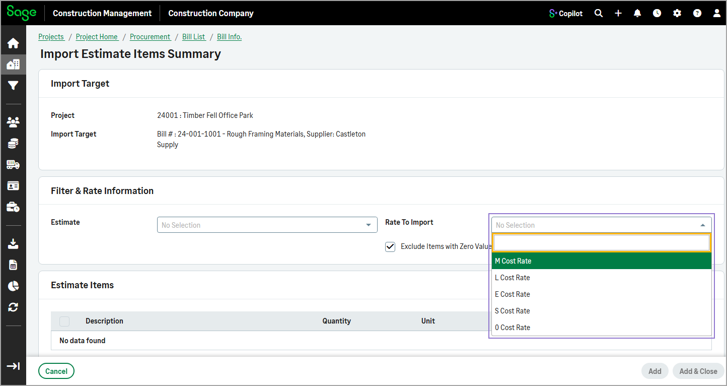Toggle Exclude Items with Zero Value checkbox
Image resolution: width=727 pixels, height=386 pixels.
(390, 246)
